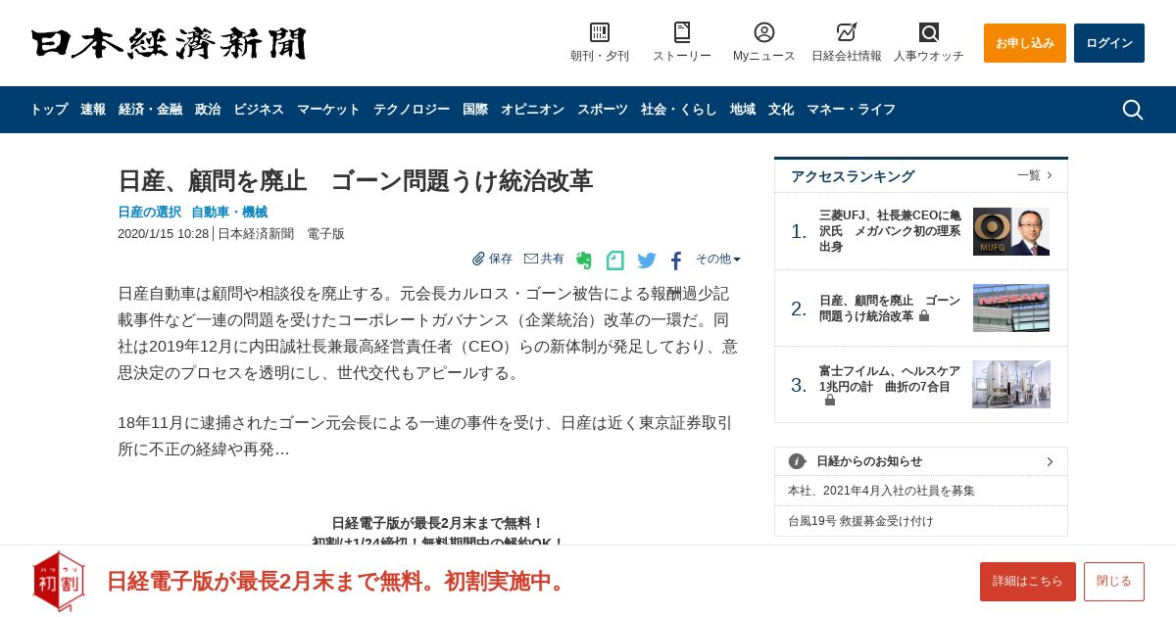Dismiss the banner with 閉じる button
This screenshot has height=617, width=1176.
click(1114, 582)
